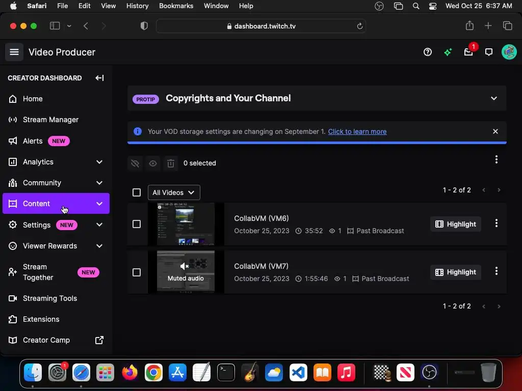Open Stream Together in sidebar
The width and height of the screenshot is (522, 391).
[56, 272]
